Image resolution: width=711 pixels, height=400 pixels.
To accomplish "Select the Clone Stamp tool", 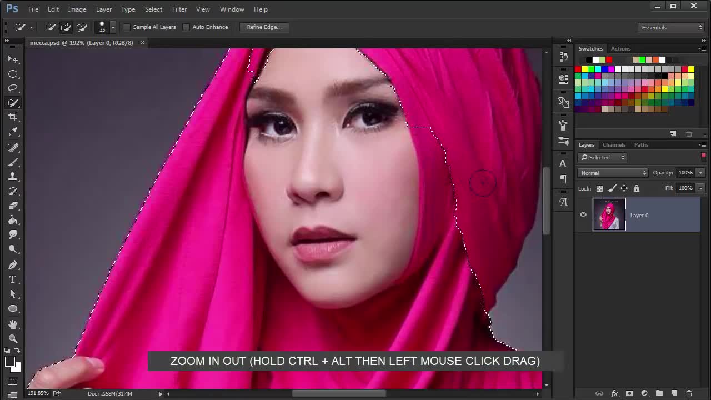I will coord(13,177).
